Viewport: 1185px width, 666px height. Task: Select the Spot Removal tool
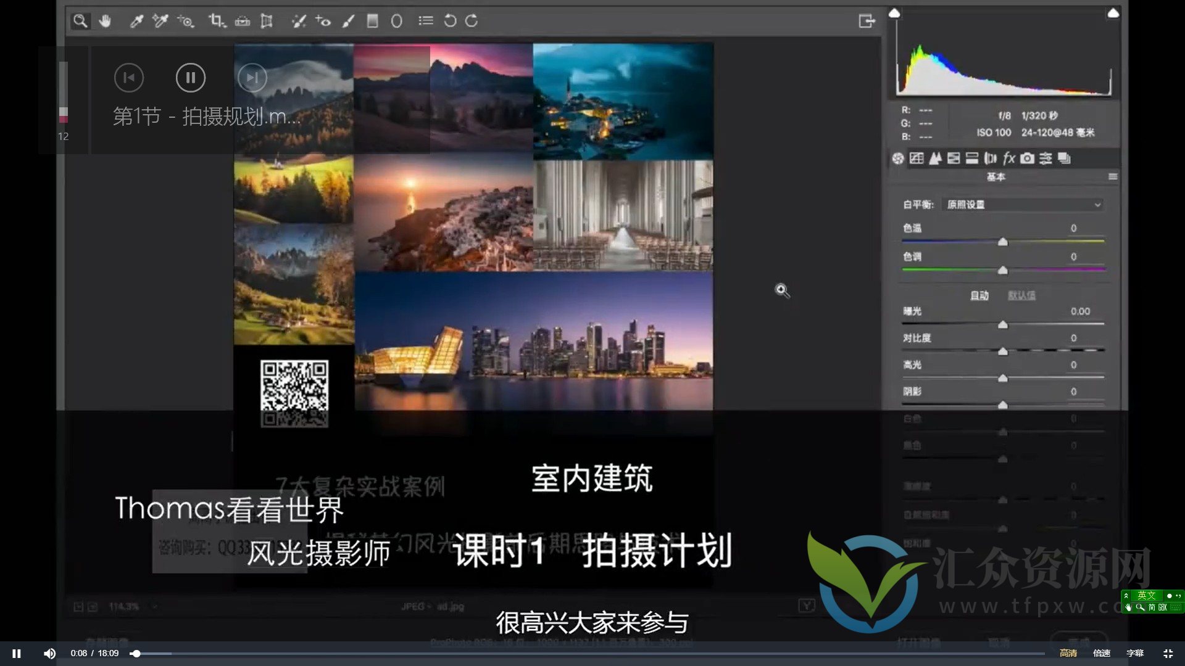pos(299,21)
